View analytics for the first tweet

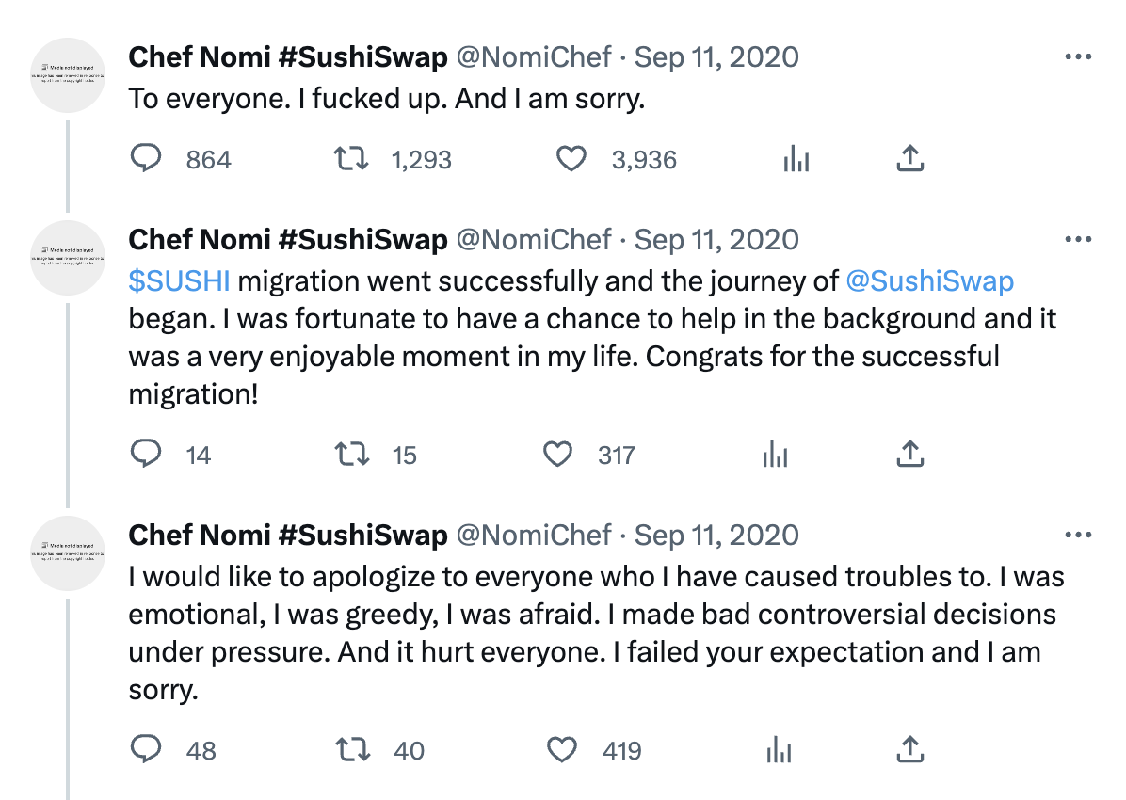pos(796,160)
